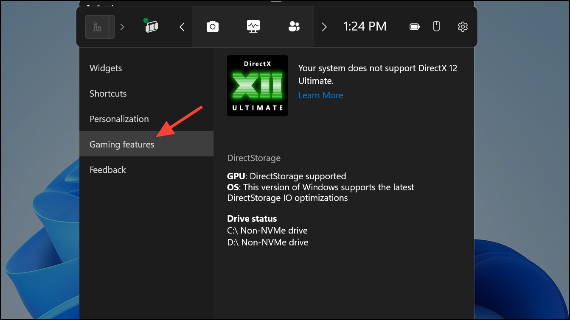Viewport: 570px width, 320px height.
Task: Open Game Bar settings gear
Action: point(463,27)
